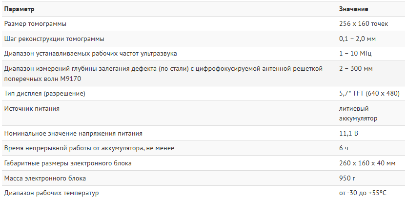Click the "0,1 – 2,0 мм" value cell
Image resolution: width=407 pixels, height=200 pixels.
point(357,39)
